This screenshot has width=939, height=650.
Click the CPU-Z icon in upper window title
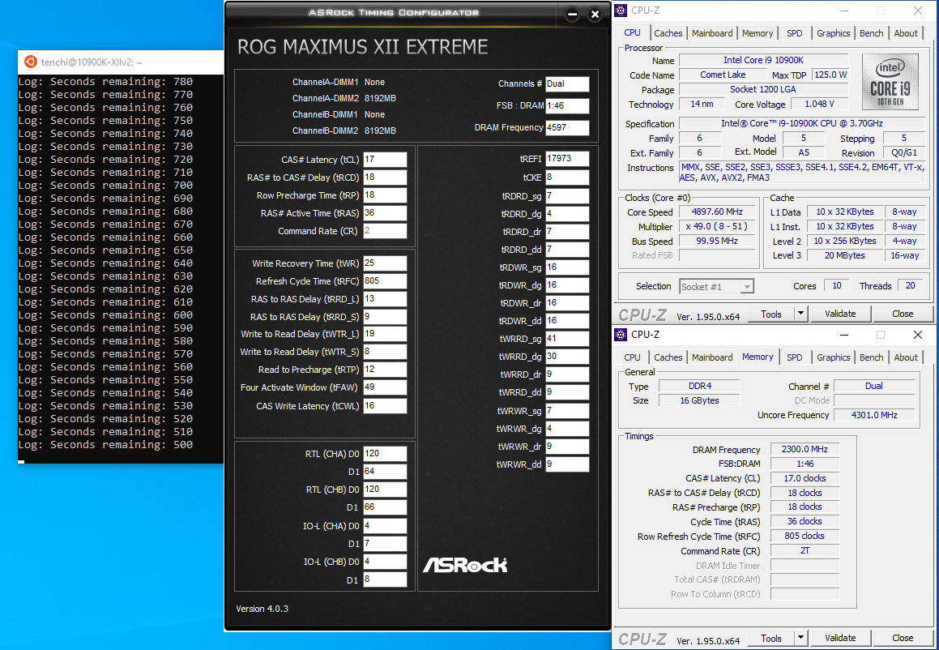(x=621, y=11)
